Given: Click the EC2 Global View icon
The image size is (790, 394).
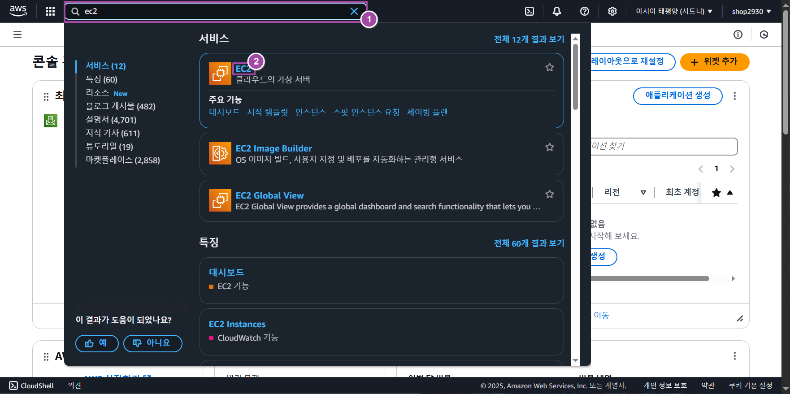Looking at the screenshot, I should [x=220, y=200].
